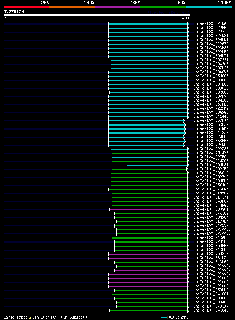Screen dimensions: 235x320
Task: Select the UniRef100_B9GH28 label
Action: click(211, 48)
